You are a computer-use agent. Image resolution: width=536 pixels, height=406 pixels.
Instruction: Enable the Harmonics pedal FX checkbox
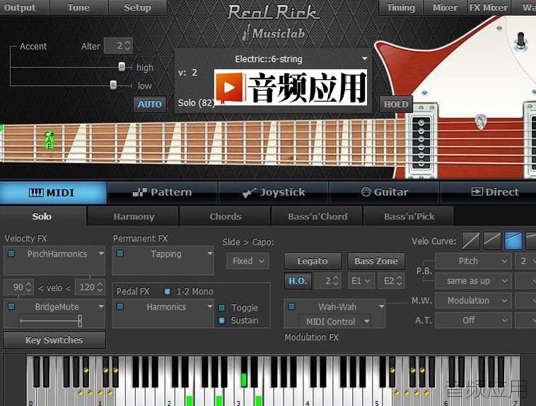(x=120, y=306)
